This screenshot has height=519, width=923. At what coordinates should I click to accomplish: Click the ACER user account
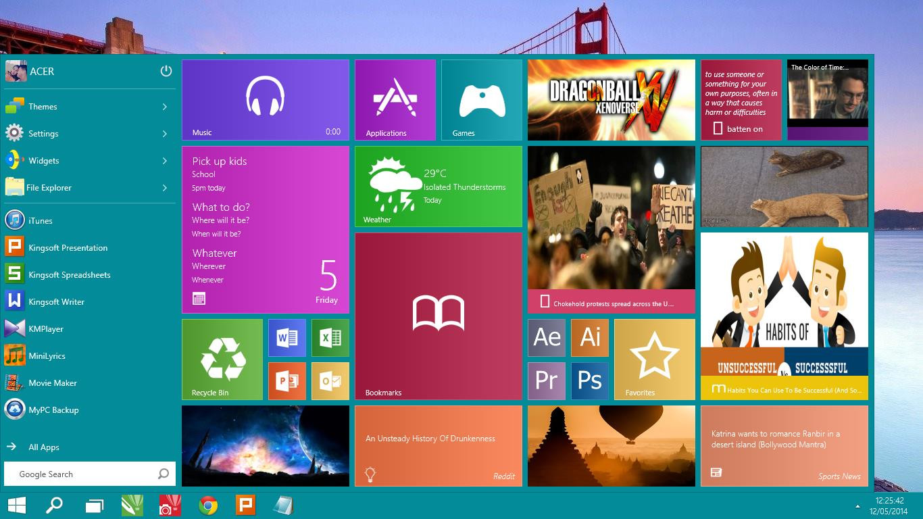(x=30, y=71)
